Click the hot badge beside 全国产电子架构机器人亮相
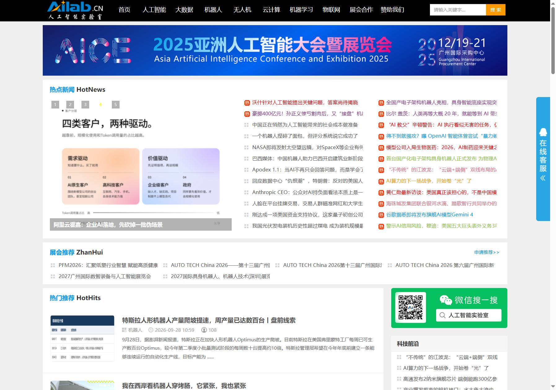Viewport: 556px width, 390px height. [x=381, y=103]
